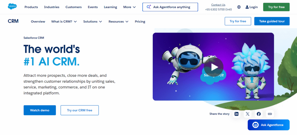Screen dimensions: 297x135
Task: Go to the Pricing page
Action: [140, 21]
